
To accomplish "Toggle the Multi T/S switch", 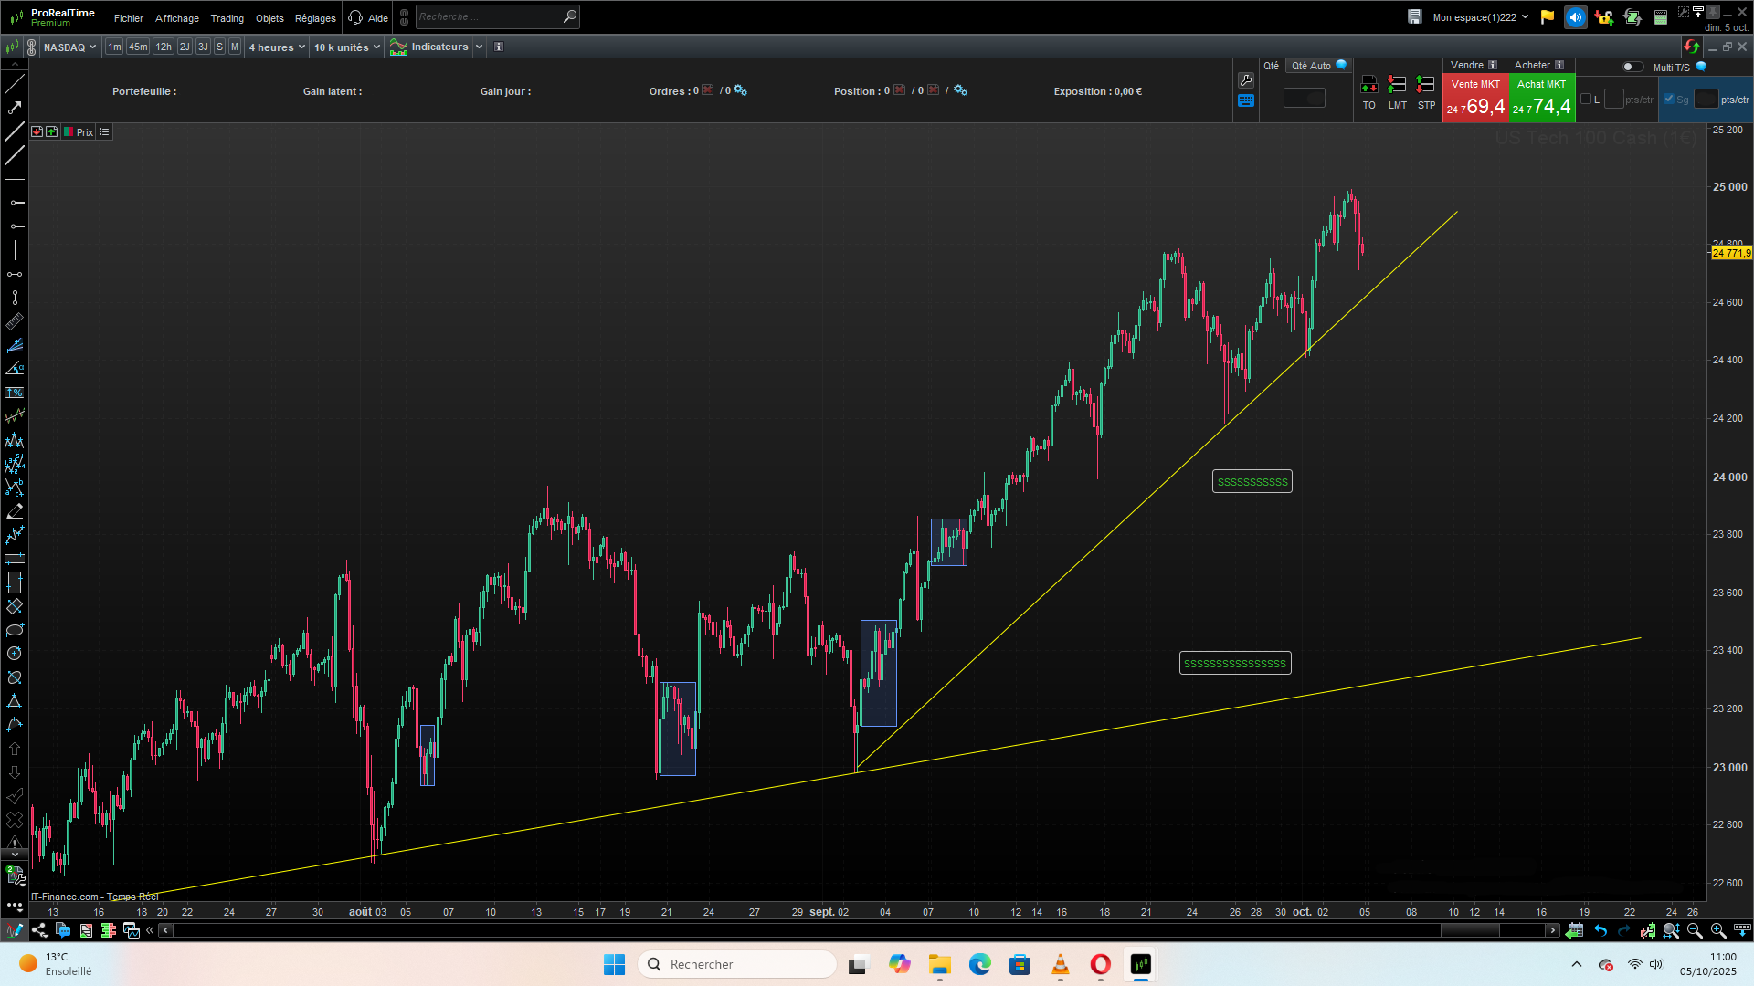I will click(1632, 67).
